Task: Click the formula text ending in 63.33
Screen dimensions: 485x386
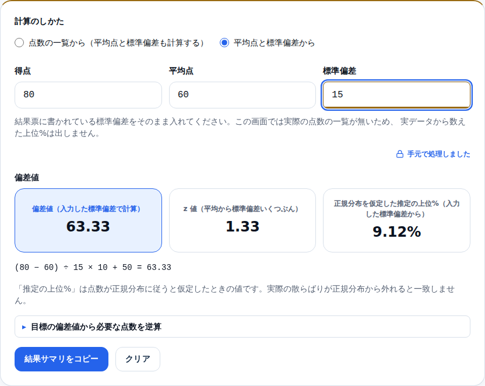Action: (93, 267)
